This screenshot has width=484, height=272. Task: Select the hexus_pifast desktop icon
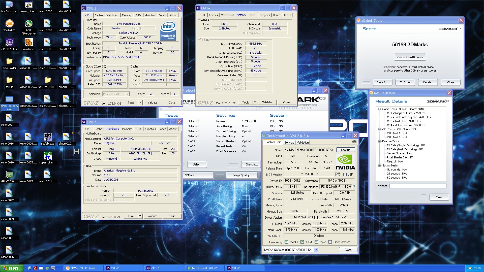(x=28, y=7)
